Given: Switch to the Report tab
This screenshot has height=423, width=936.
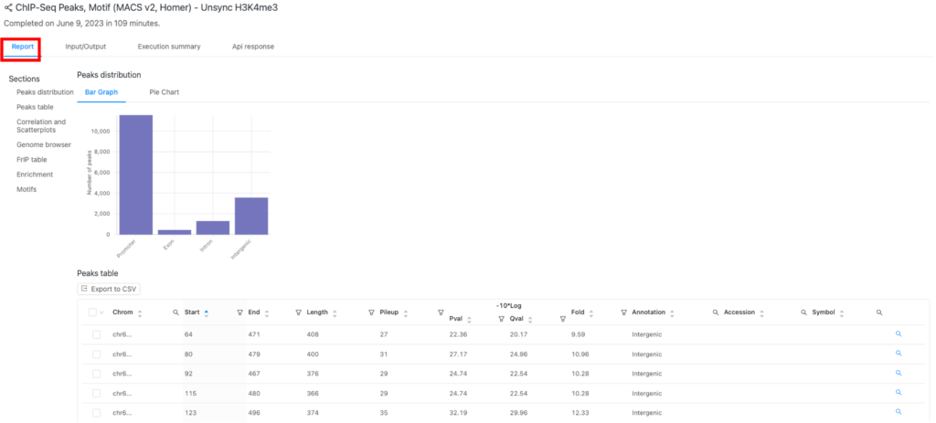Looking at the screenshot, I should 23,47.
